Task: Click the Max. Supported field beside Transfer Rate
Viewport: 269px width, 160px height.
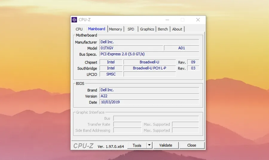Action: [x=185, y=125]
